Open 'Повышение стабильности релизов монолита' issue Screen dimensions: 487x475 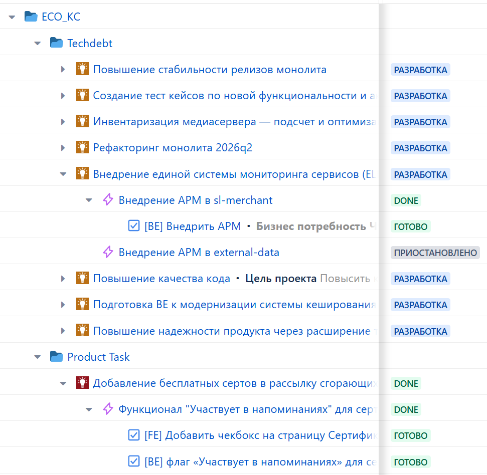pyautogui.click(x=210, y=70)
